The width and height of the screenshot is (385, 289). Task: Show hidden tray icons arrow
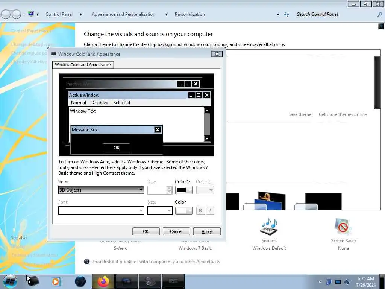320,282
